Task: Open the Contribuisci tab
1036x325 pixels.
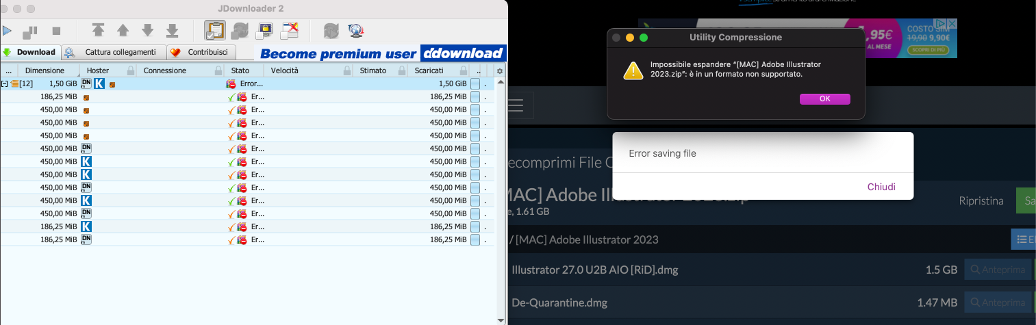Action: (x=202, y=52)
